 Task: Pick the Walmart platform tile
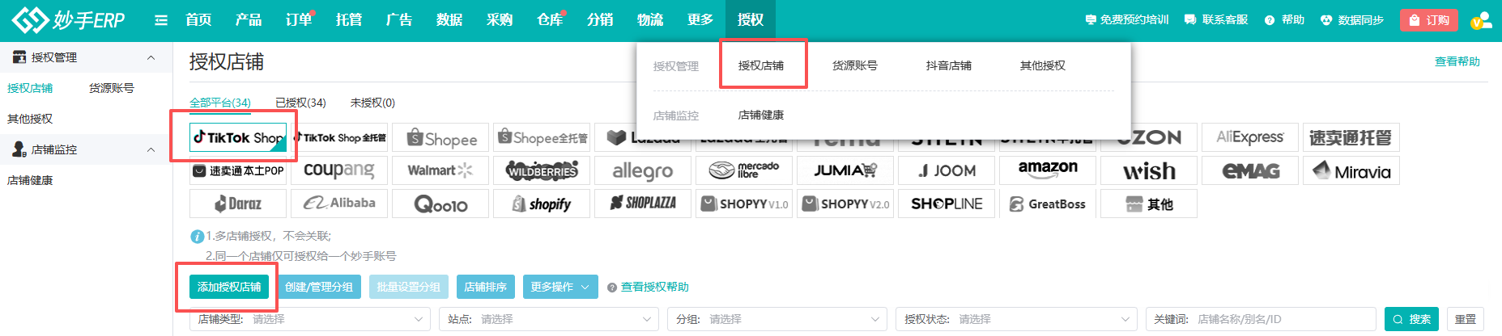[x=440, y=170]
